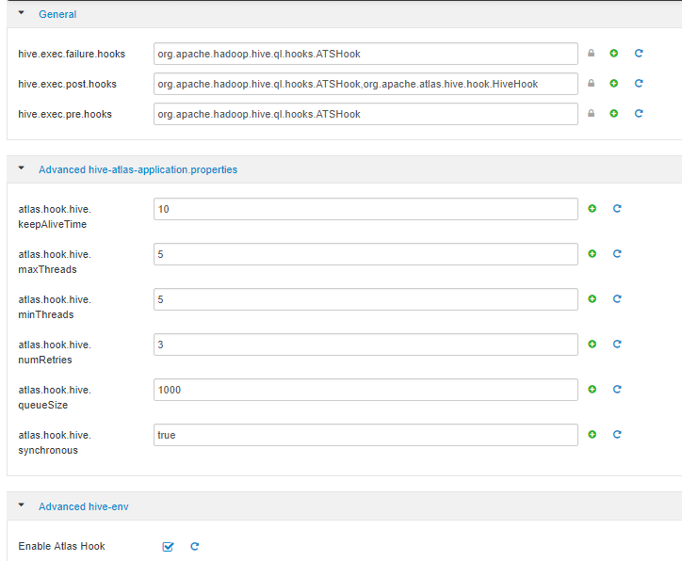Image resolution: width=682 pixels, height=561 pixels.
Task: Click green plus beside atlas.hook.hive.keepAliveTime
Action: (593, 208)
